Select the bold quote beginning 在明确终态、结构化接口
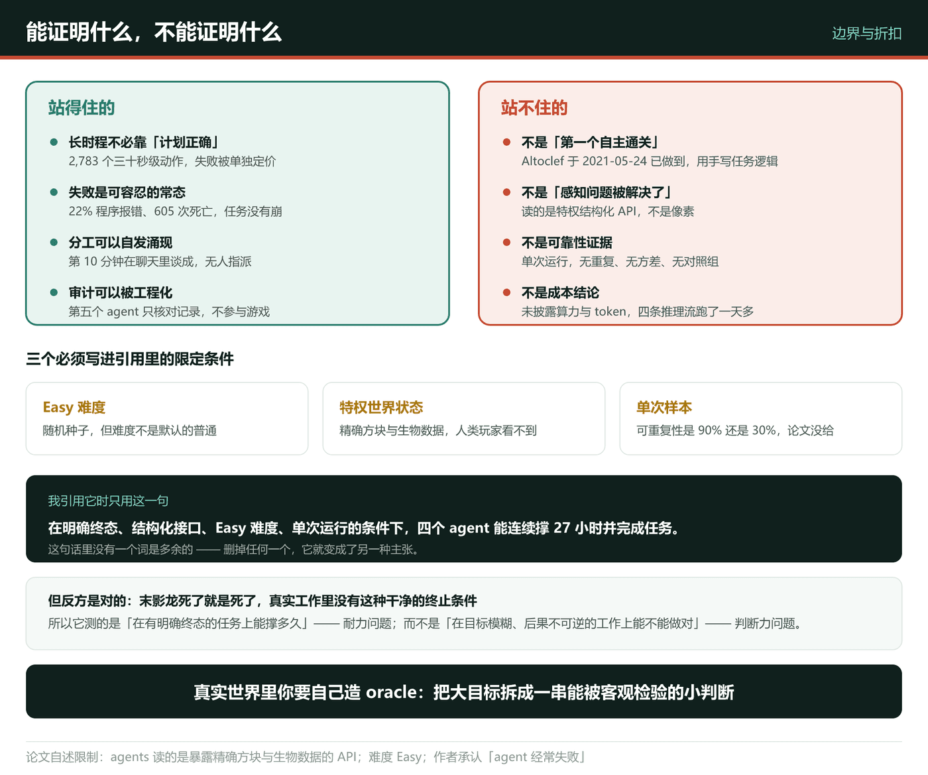The image size is (928, 775). pos(365,528)
